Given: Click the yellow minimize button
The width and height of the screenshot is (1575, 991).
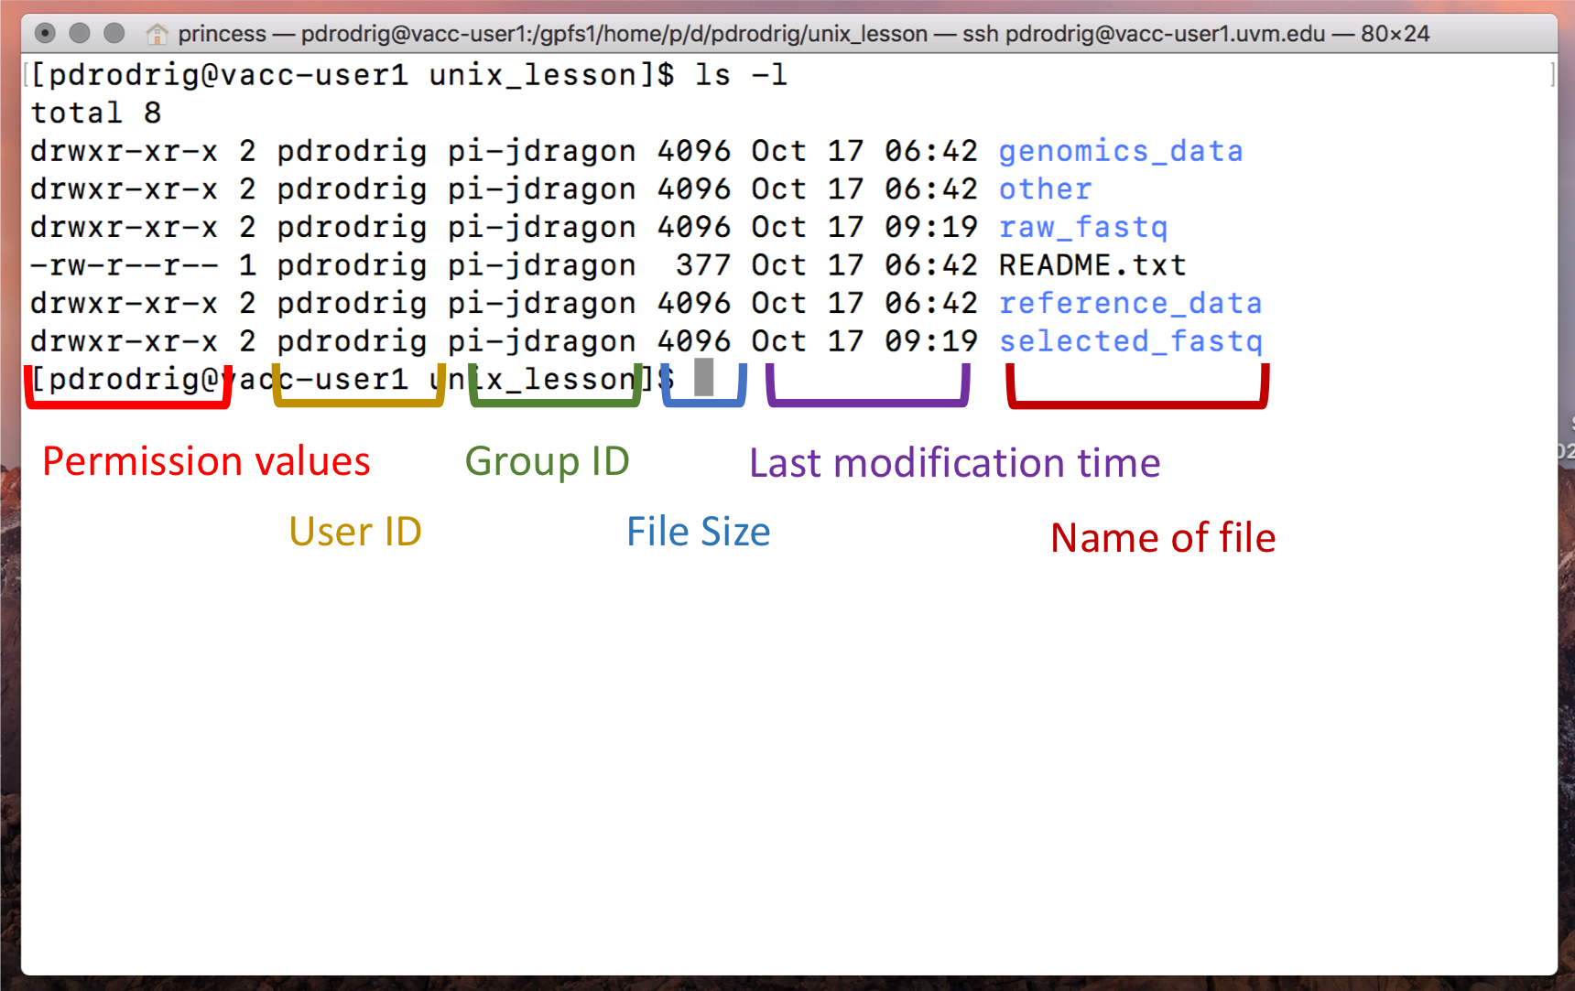Looking at the screenshot, I should tap(80, 33).
